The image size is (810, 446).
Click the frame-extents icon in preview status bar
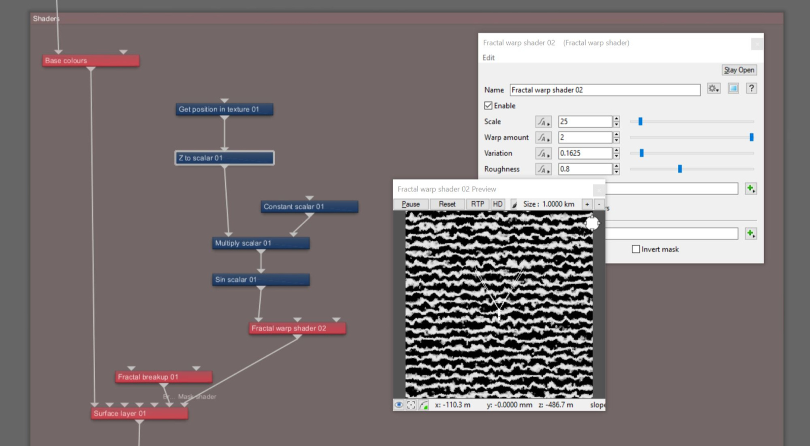[411, 404]
